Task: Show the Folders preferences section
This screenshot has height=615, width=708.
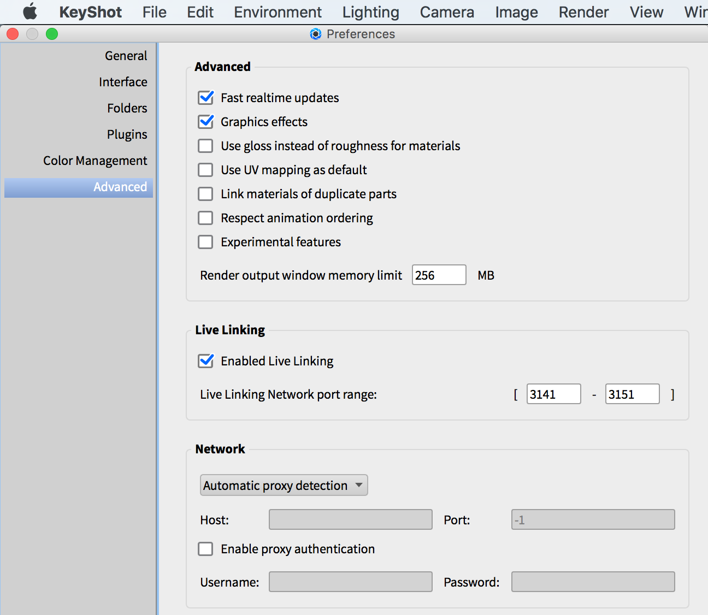Action: click(127, 108)
